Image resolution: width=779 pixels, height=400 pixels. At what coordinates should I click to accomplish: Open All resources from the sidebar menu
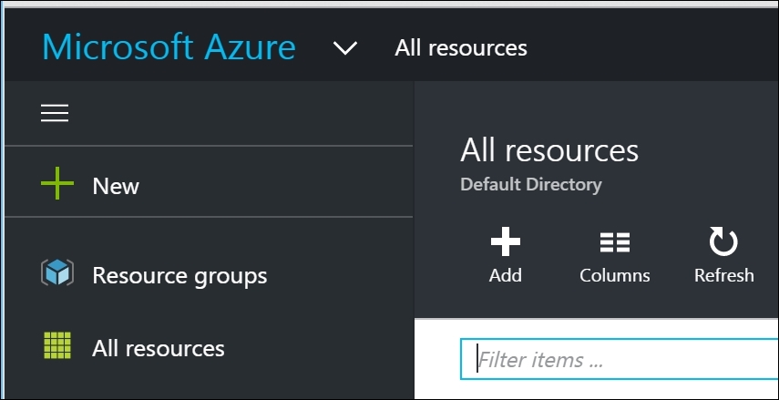(x=159, y=348)
